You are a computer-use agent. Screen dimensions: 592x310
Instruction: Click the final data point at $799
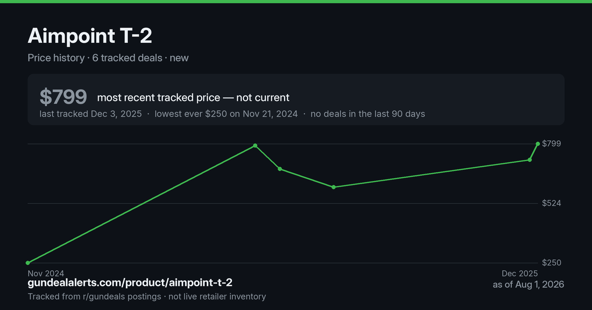538,144
